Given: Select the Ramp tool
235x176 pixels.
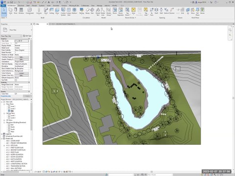Looking at the screenshot, I should (88, 11).
